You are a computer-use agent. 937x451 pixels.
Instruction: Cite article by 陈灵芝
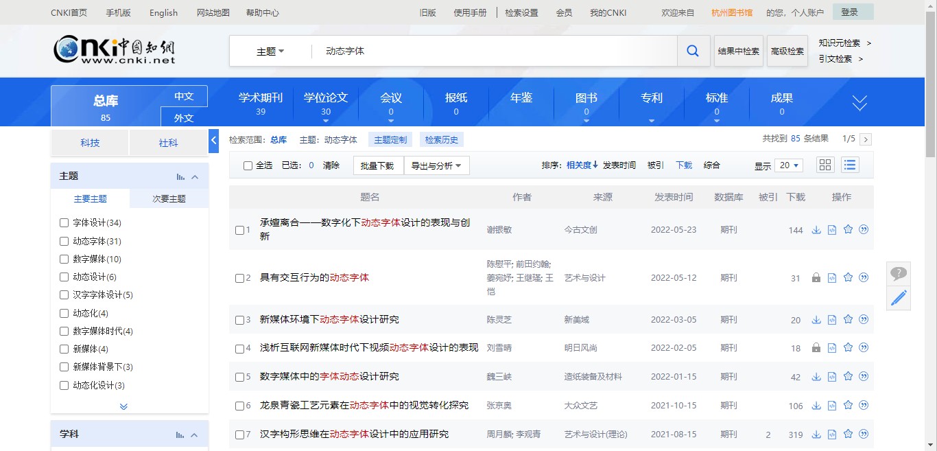(864, 319)
